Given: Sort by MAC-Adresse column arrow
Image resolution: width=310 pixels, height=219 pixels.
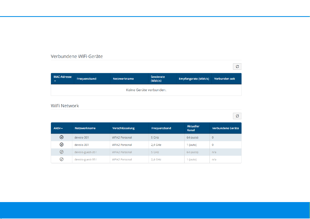Looking at the screenshot, I should 55,81.
